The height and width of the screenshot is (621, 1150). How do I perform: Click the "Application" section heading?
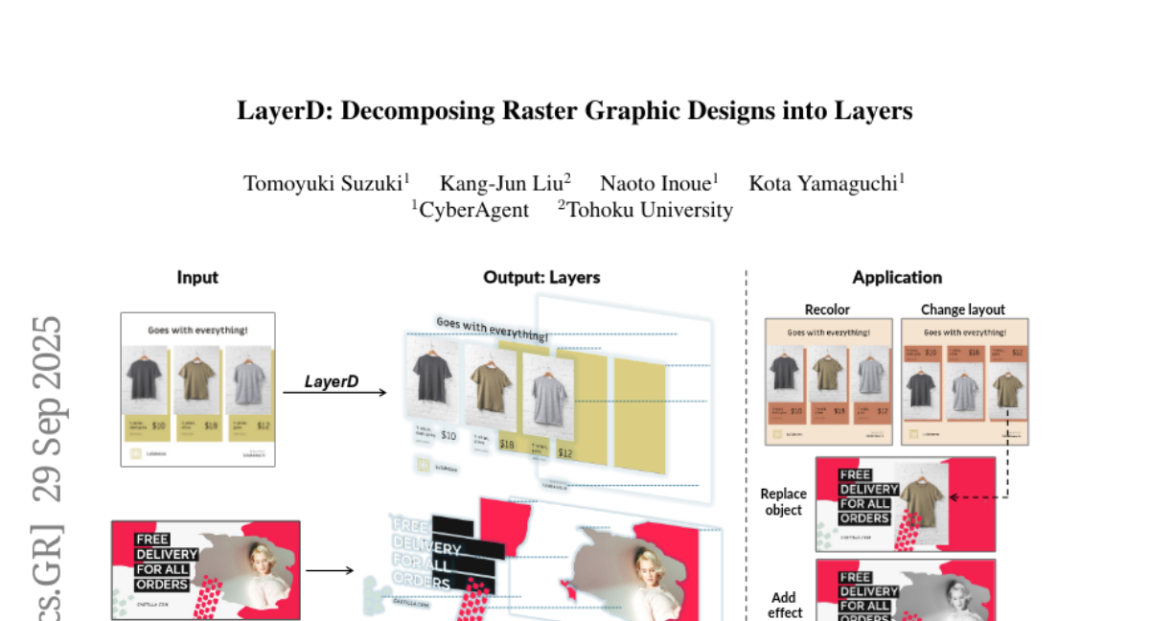click(x=897, y=278)
